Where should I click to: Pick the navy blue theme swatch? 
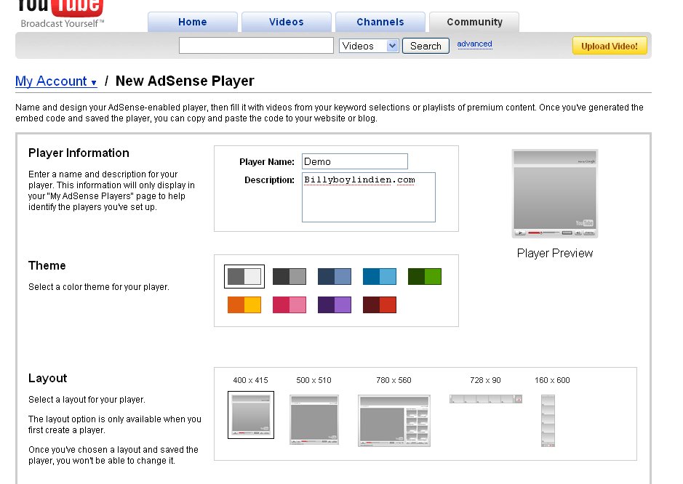[335, 276]
